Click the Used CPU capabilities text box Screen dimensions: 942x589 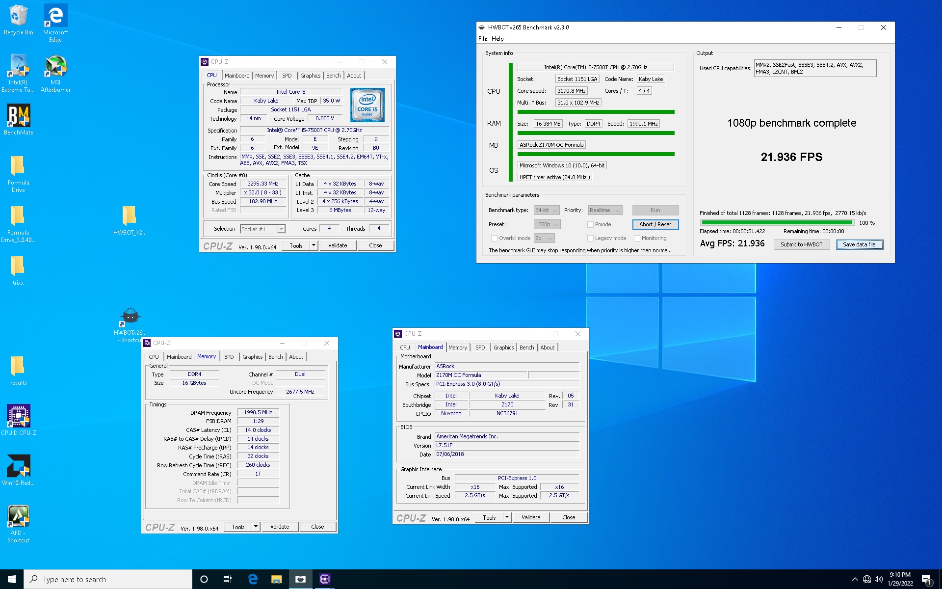click(x=815, y=68)
